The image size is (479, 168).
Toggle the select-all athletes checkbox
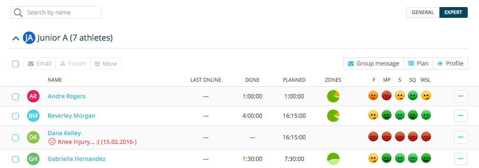click(15, 63)
